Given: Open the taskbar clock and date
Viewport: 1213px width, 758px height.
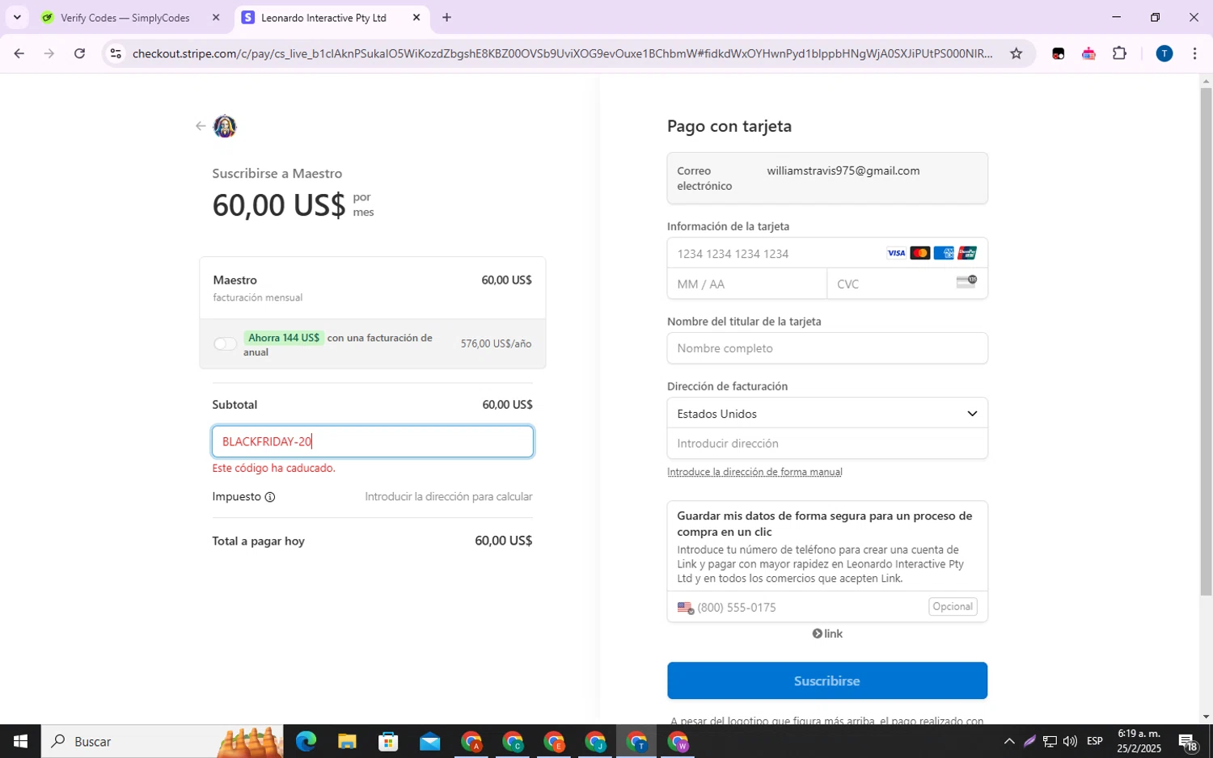Looking at the screenshot, I should (x=1139, y=741).
